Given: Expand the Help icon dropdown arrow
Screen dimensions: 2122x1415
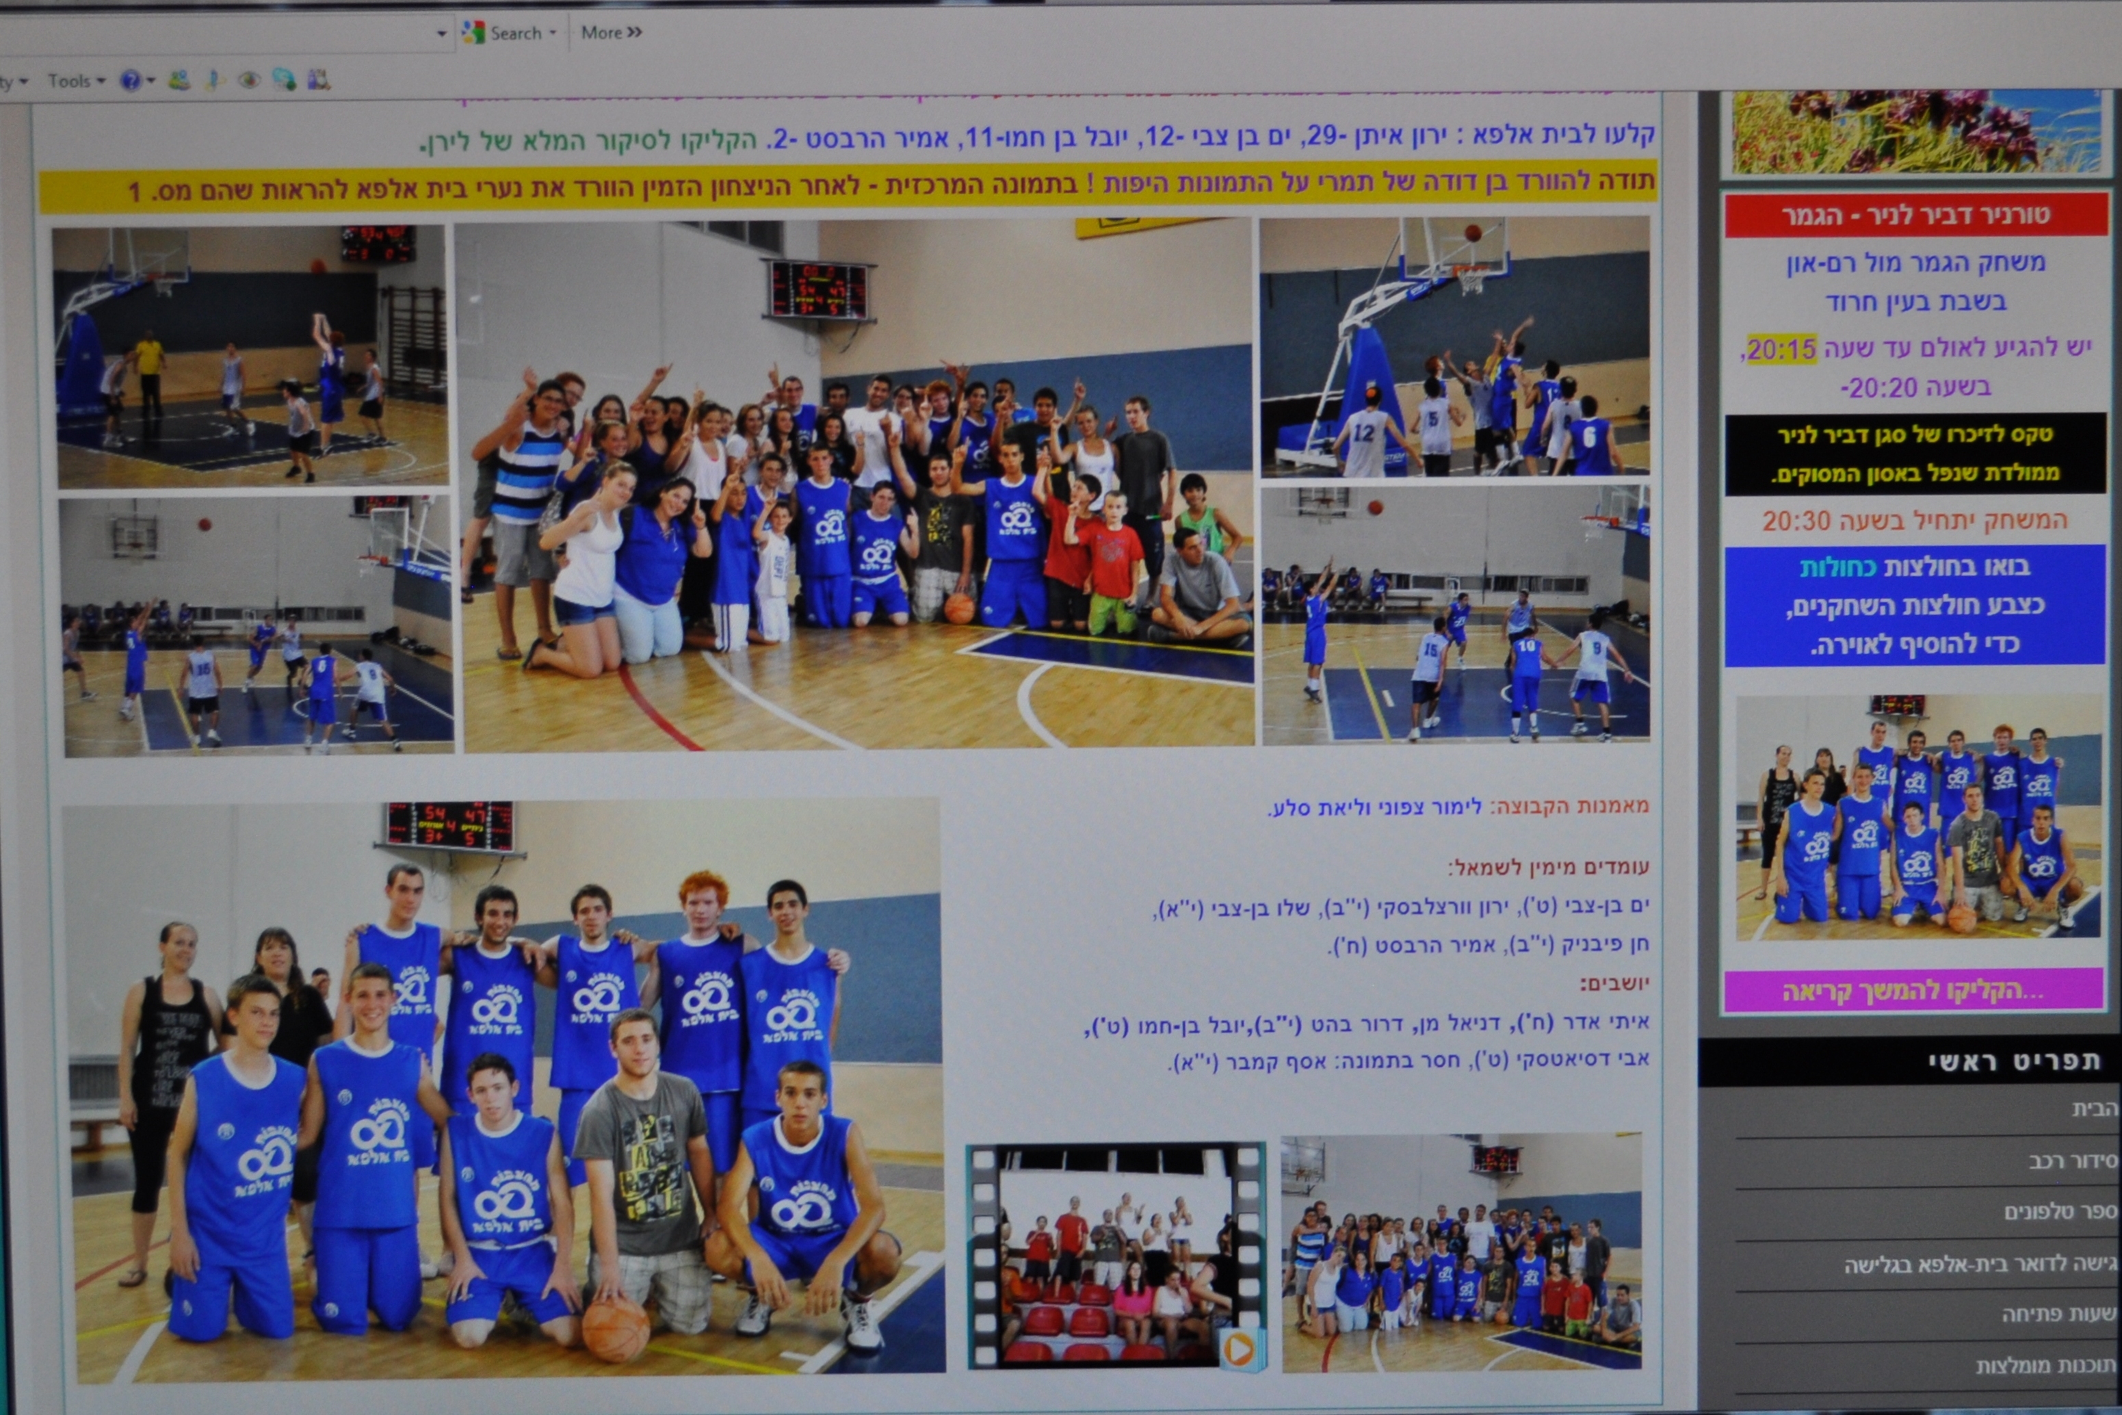Looking at the screenshot, I should tap(152, 81).
